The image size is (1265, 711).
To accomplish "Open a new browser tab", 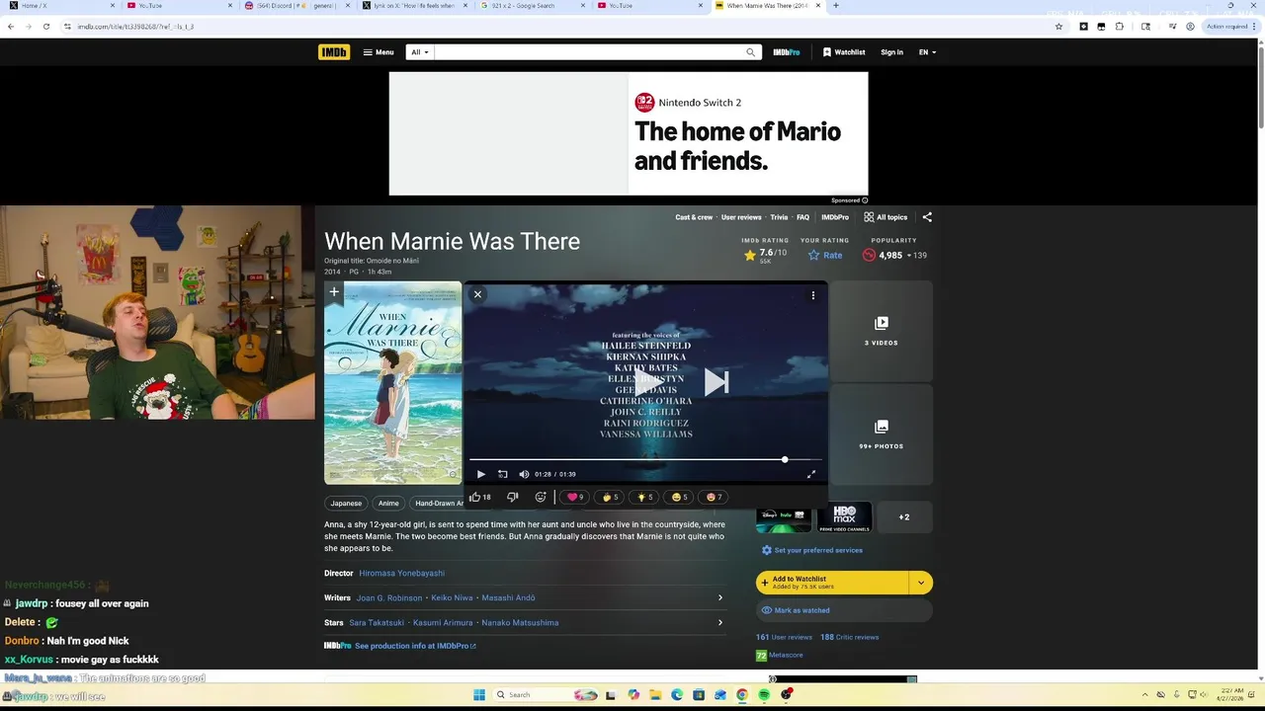I will click(x=836, y=6).
